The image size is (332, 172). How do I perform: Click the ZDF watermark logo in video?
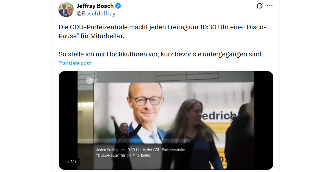pos(91,80)
